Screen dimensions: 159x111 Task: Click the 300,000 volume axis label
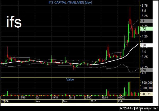[x=147, y=88]
